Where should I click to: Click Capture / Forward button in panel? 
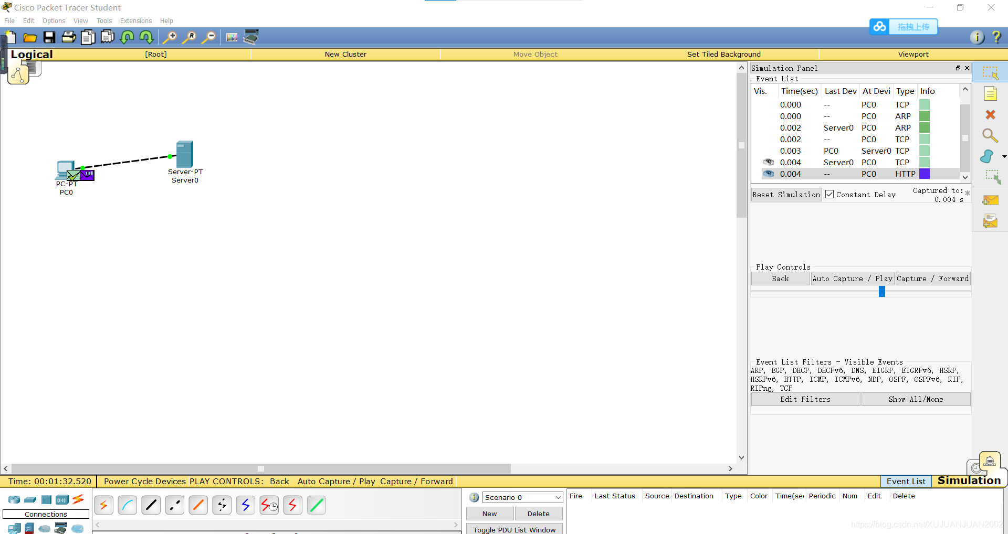click(932, 279)
